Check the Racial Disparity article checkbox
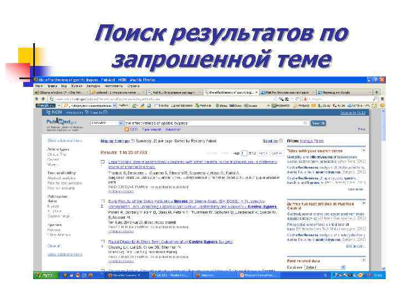The width and height of the screenshot is (399, 299). (103, 241)
